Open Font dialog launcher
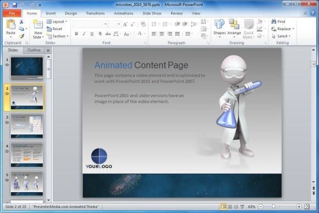This screenshot has width=319, height=213. click(x=145, y=43)
